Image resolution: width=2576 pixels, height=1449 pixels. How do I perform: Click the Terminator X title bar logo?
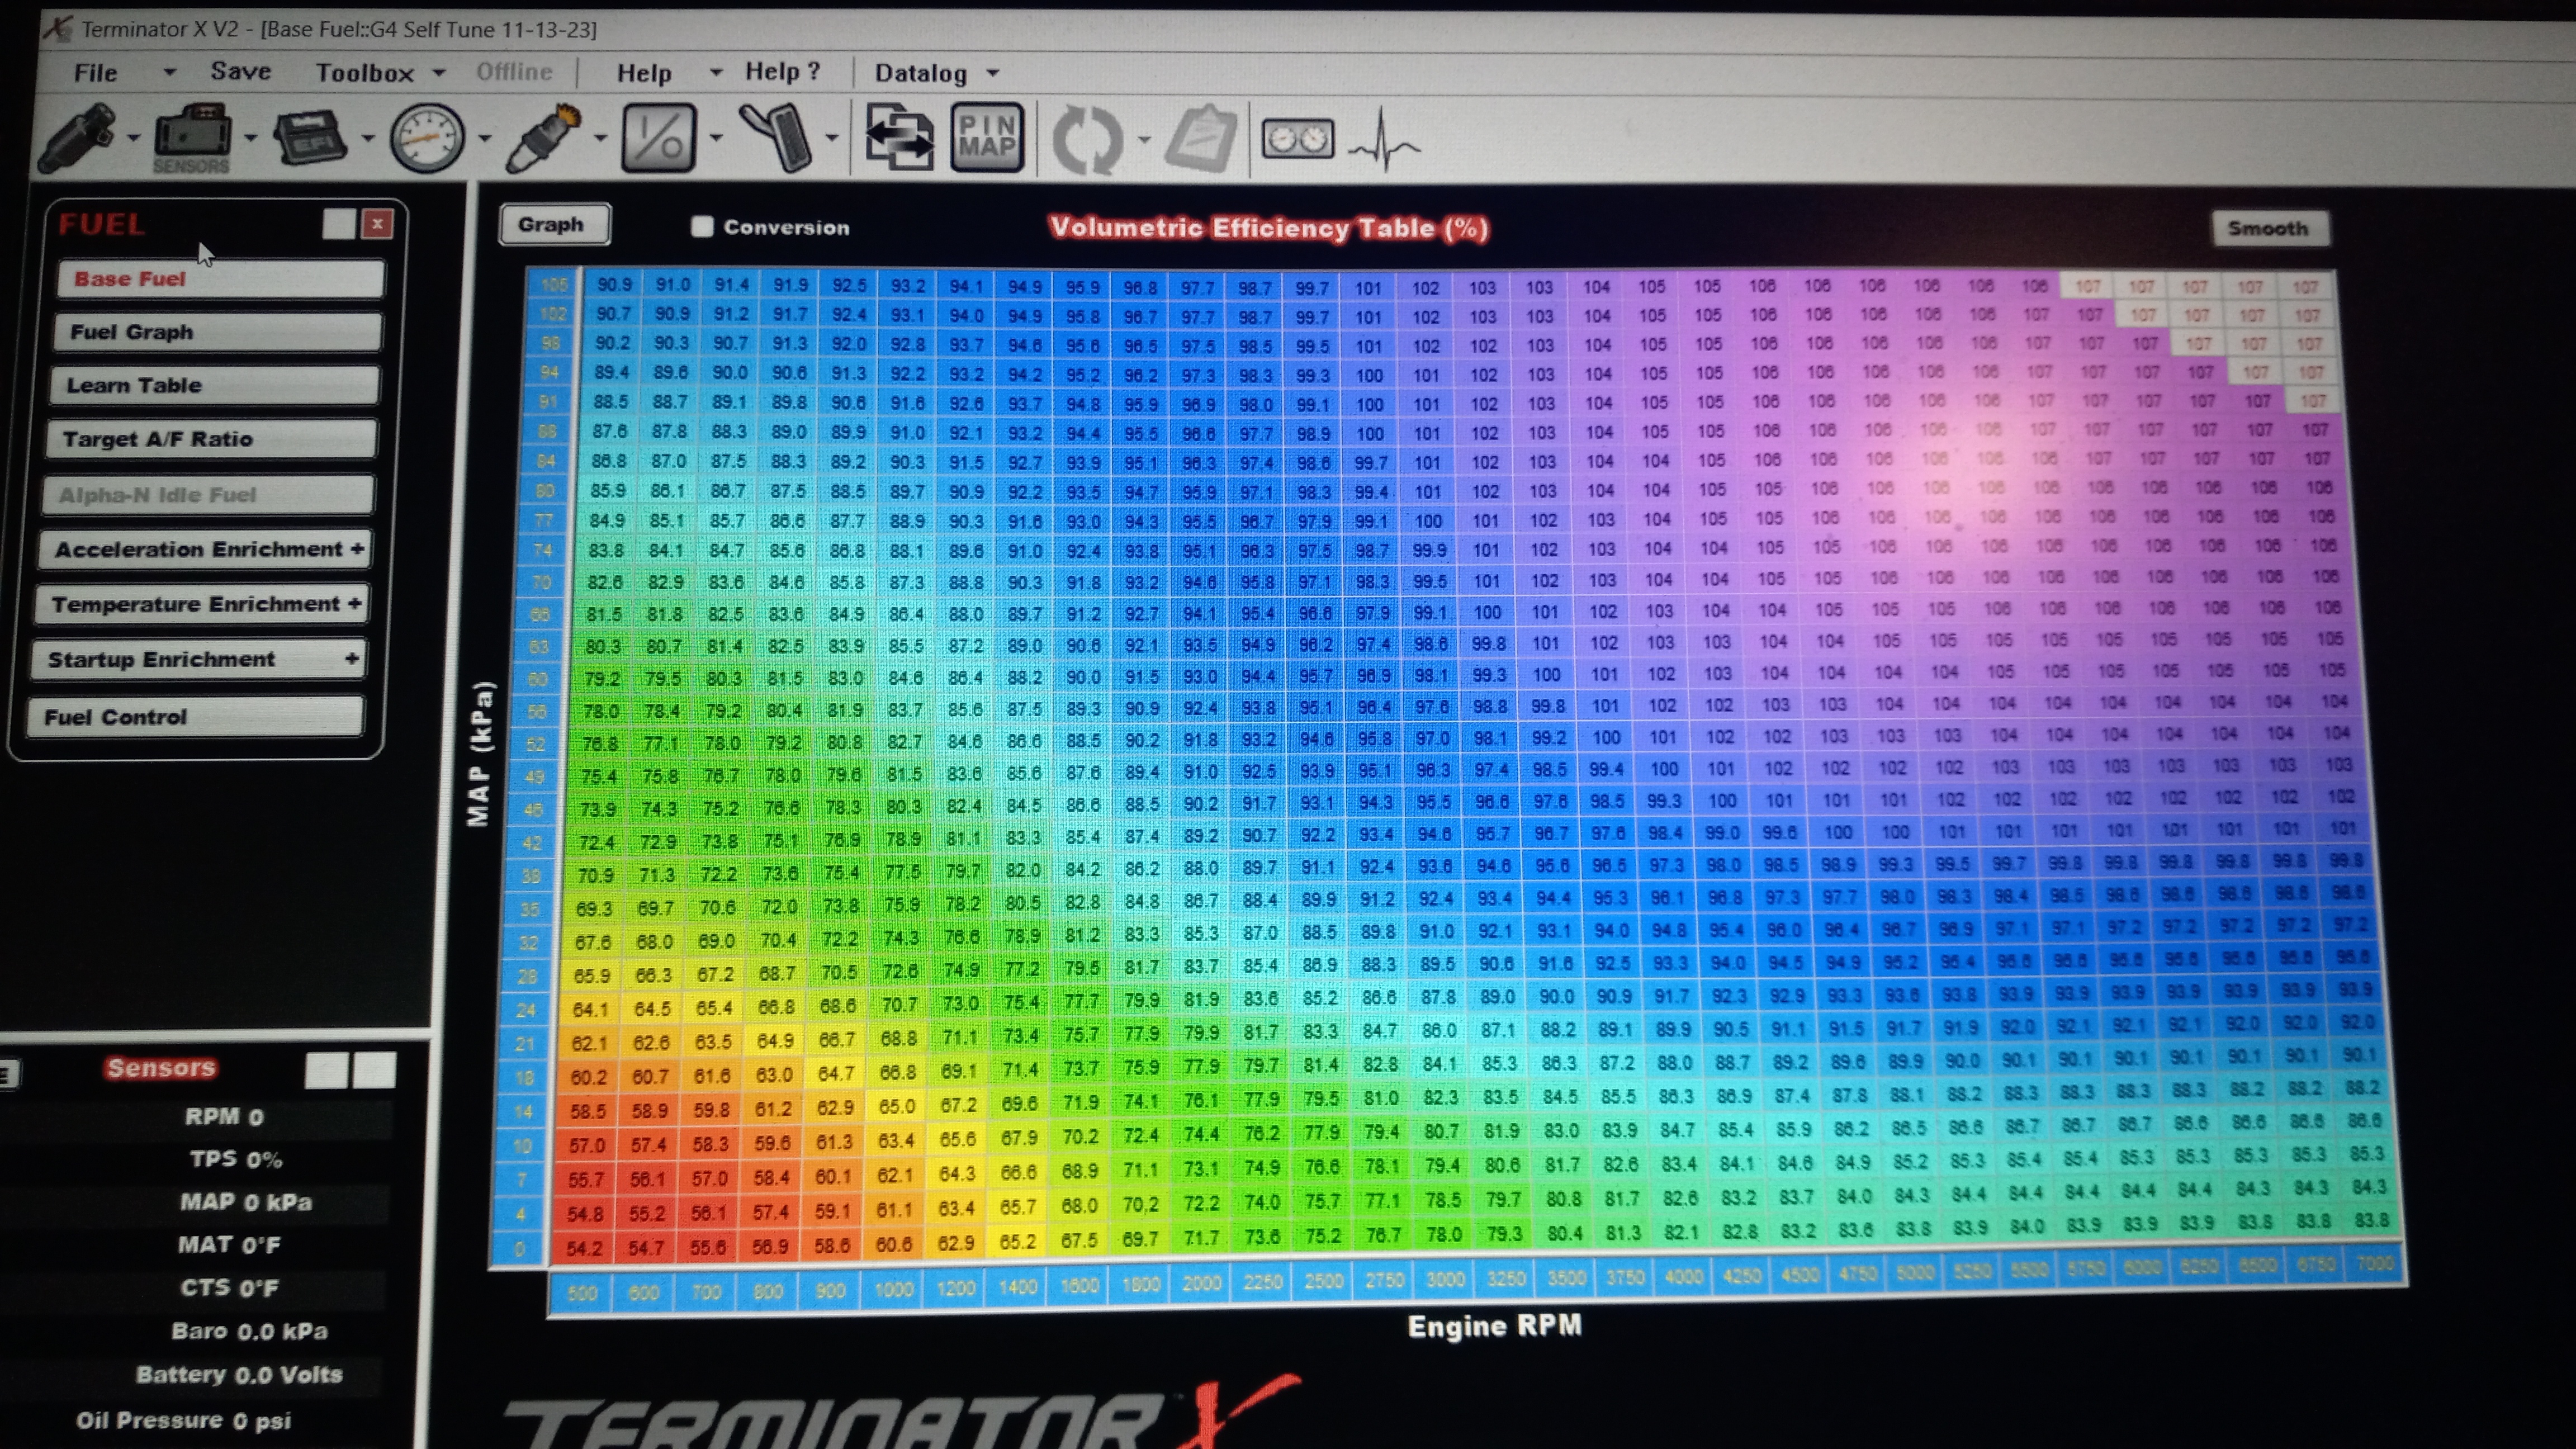(x=58, y=27)
